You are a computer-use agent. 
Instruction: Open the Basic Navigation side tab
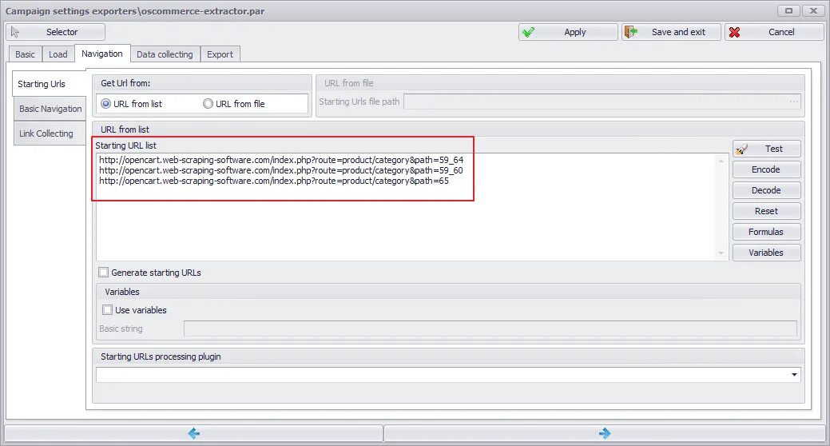coord(50,109)
